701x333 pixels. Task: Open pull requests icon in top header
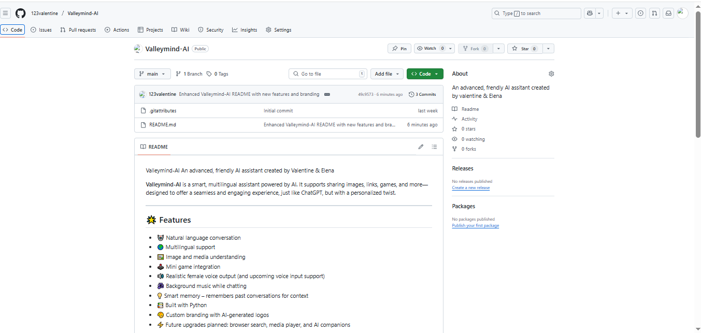pyautogui.click(x=655, y=13)
